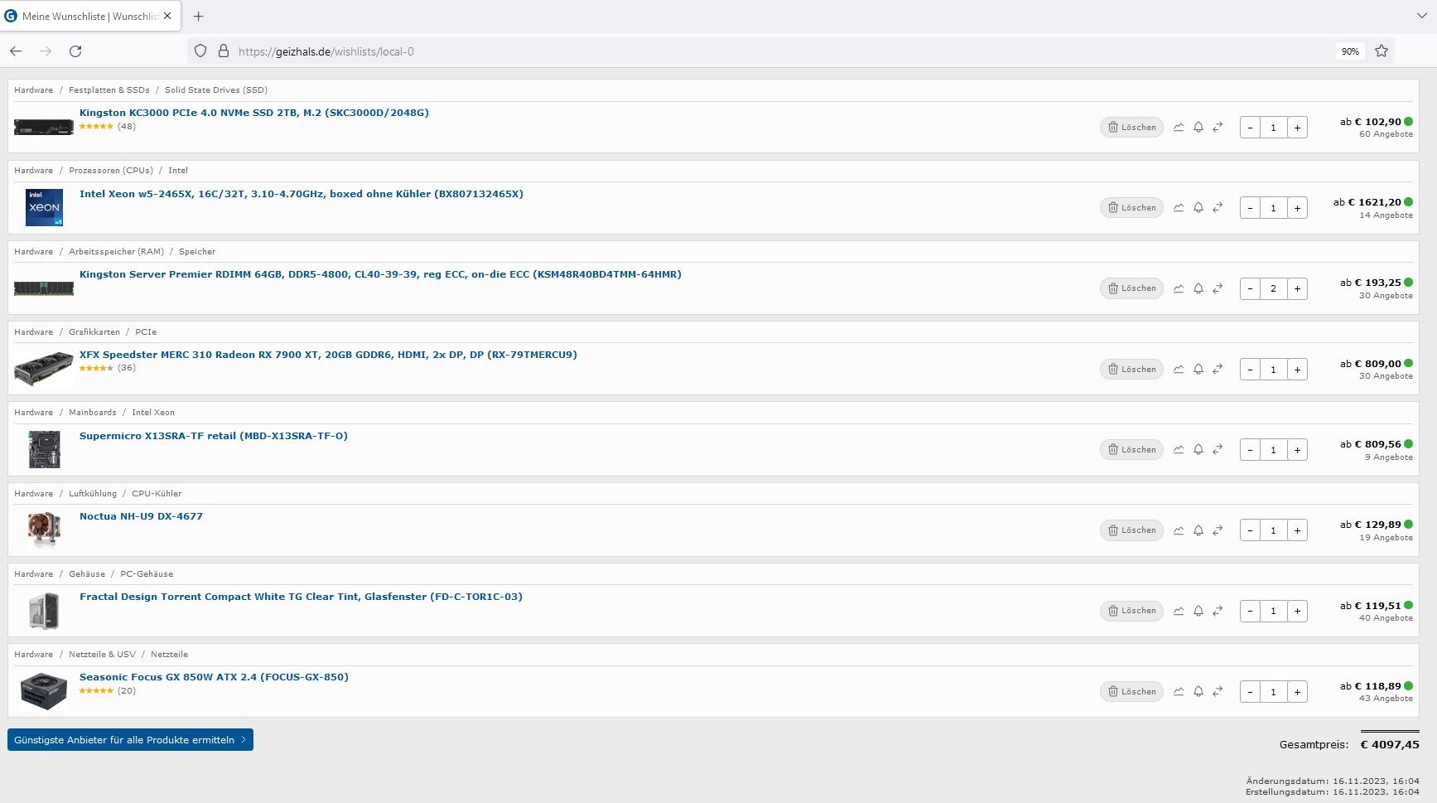Screen dimensions: 1437x803
Task: Click price ab € 1621,20 for Xeon
Action: [x=1367, y=202]
